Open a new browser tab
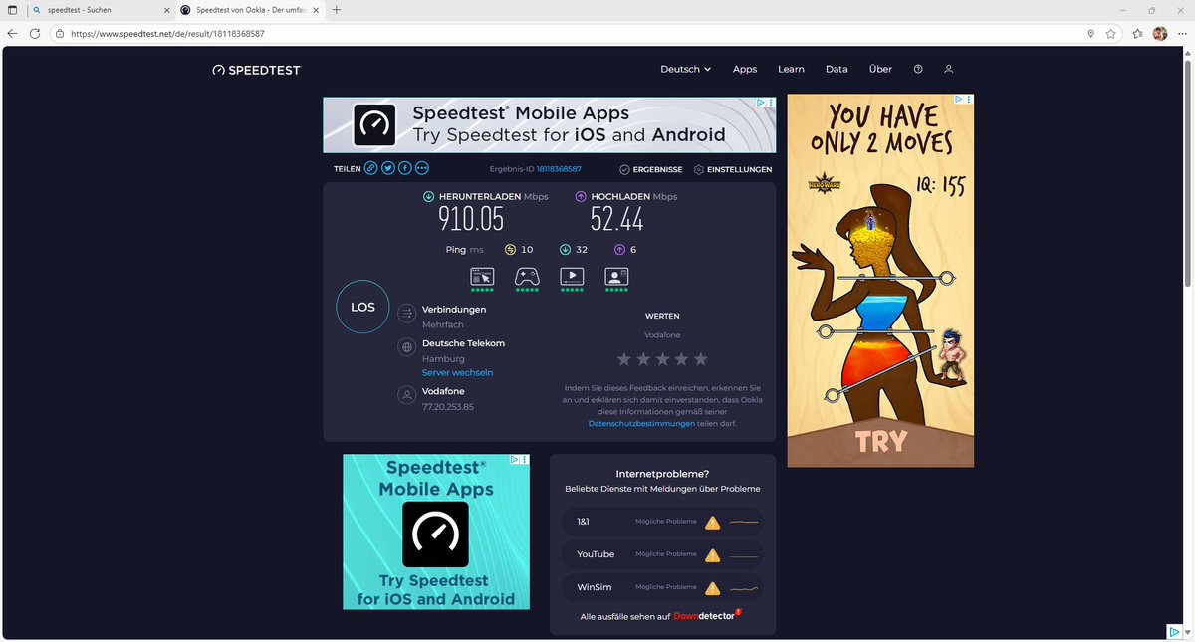 click(x=337, y=9)
